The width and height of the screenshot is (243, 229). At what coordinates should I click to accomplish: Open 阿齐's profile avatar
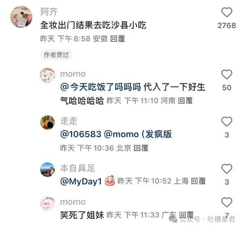21,17
